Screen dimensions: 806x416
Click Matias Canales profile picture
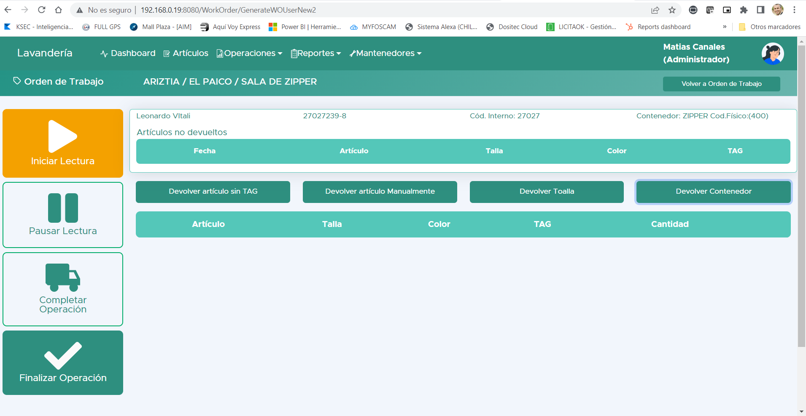click(x=772, y=53)
